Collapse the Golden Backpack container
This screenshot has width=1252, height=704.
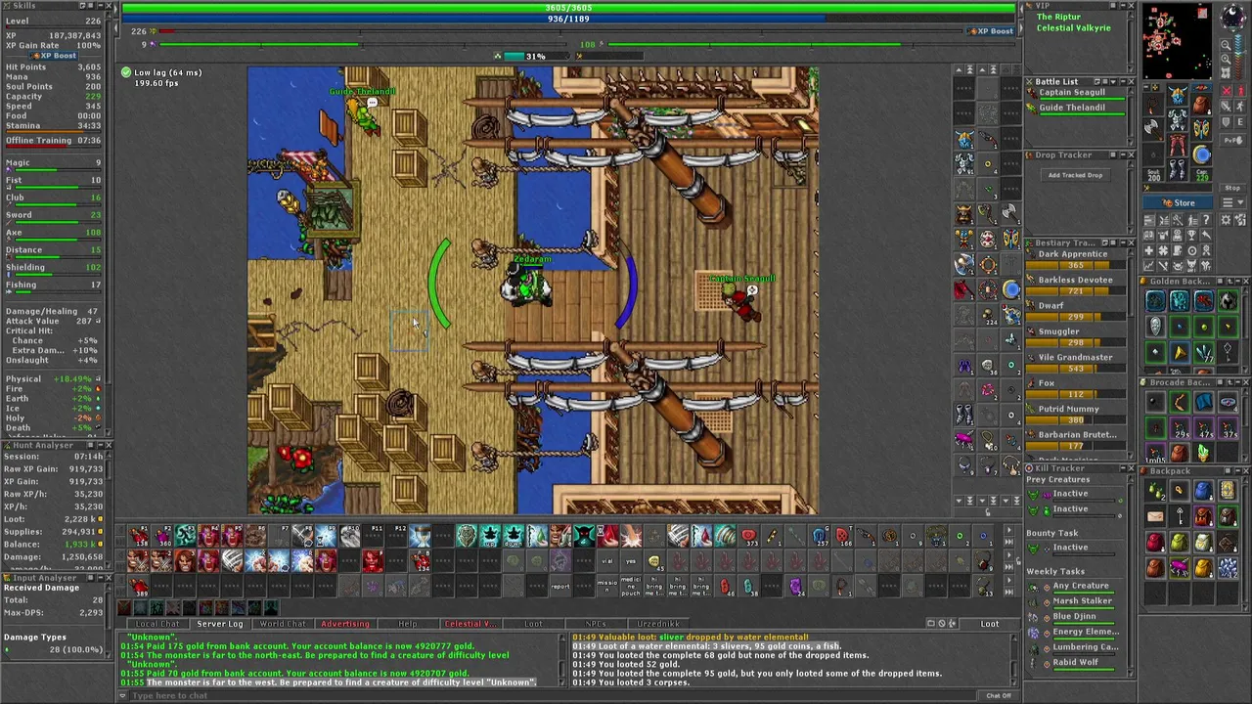(x=1238, y=281)
